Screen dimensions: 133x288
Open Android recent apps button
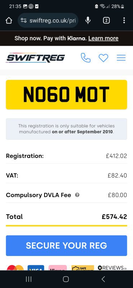tap(29, 279)
